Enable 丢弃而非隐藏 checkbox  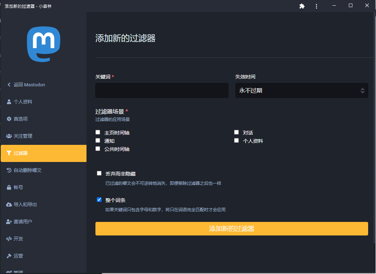[99, 173]
